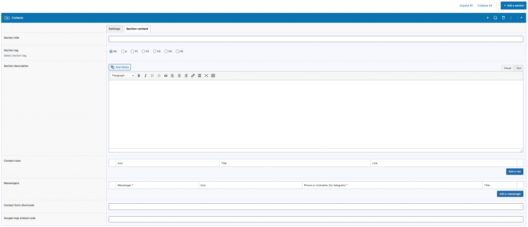Viewport: 528px width, 227px height.
Task: Switch the editor to Text mode
Action: pos(519,68)
